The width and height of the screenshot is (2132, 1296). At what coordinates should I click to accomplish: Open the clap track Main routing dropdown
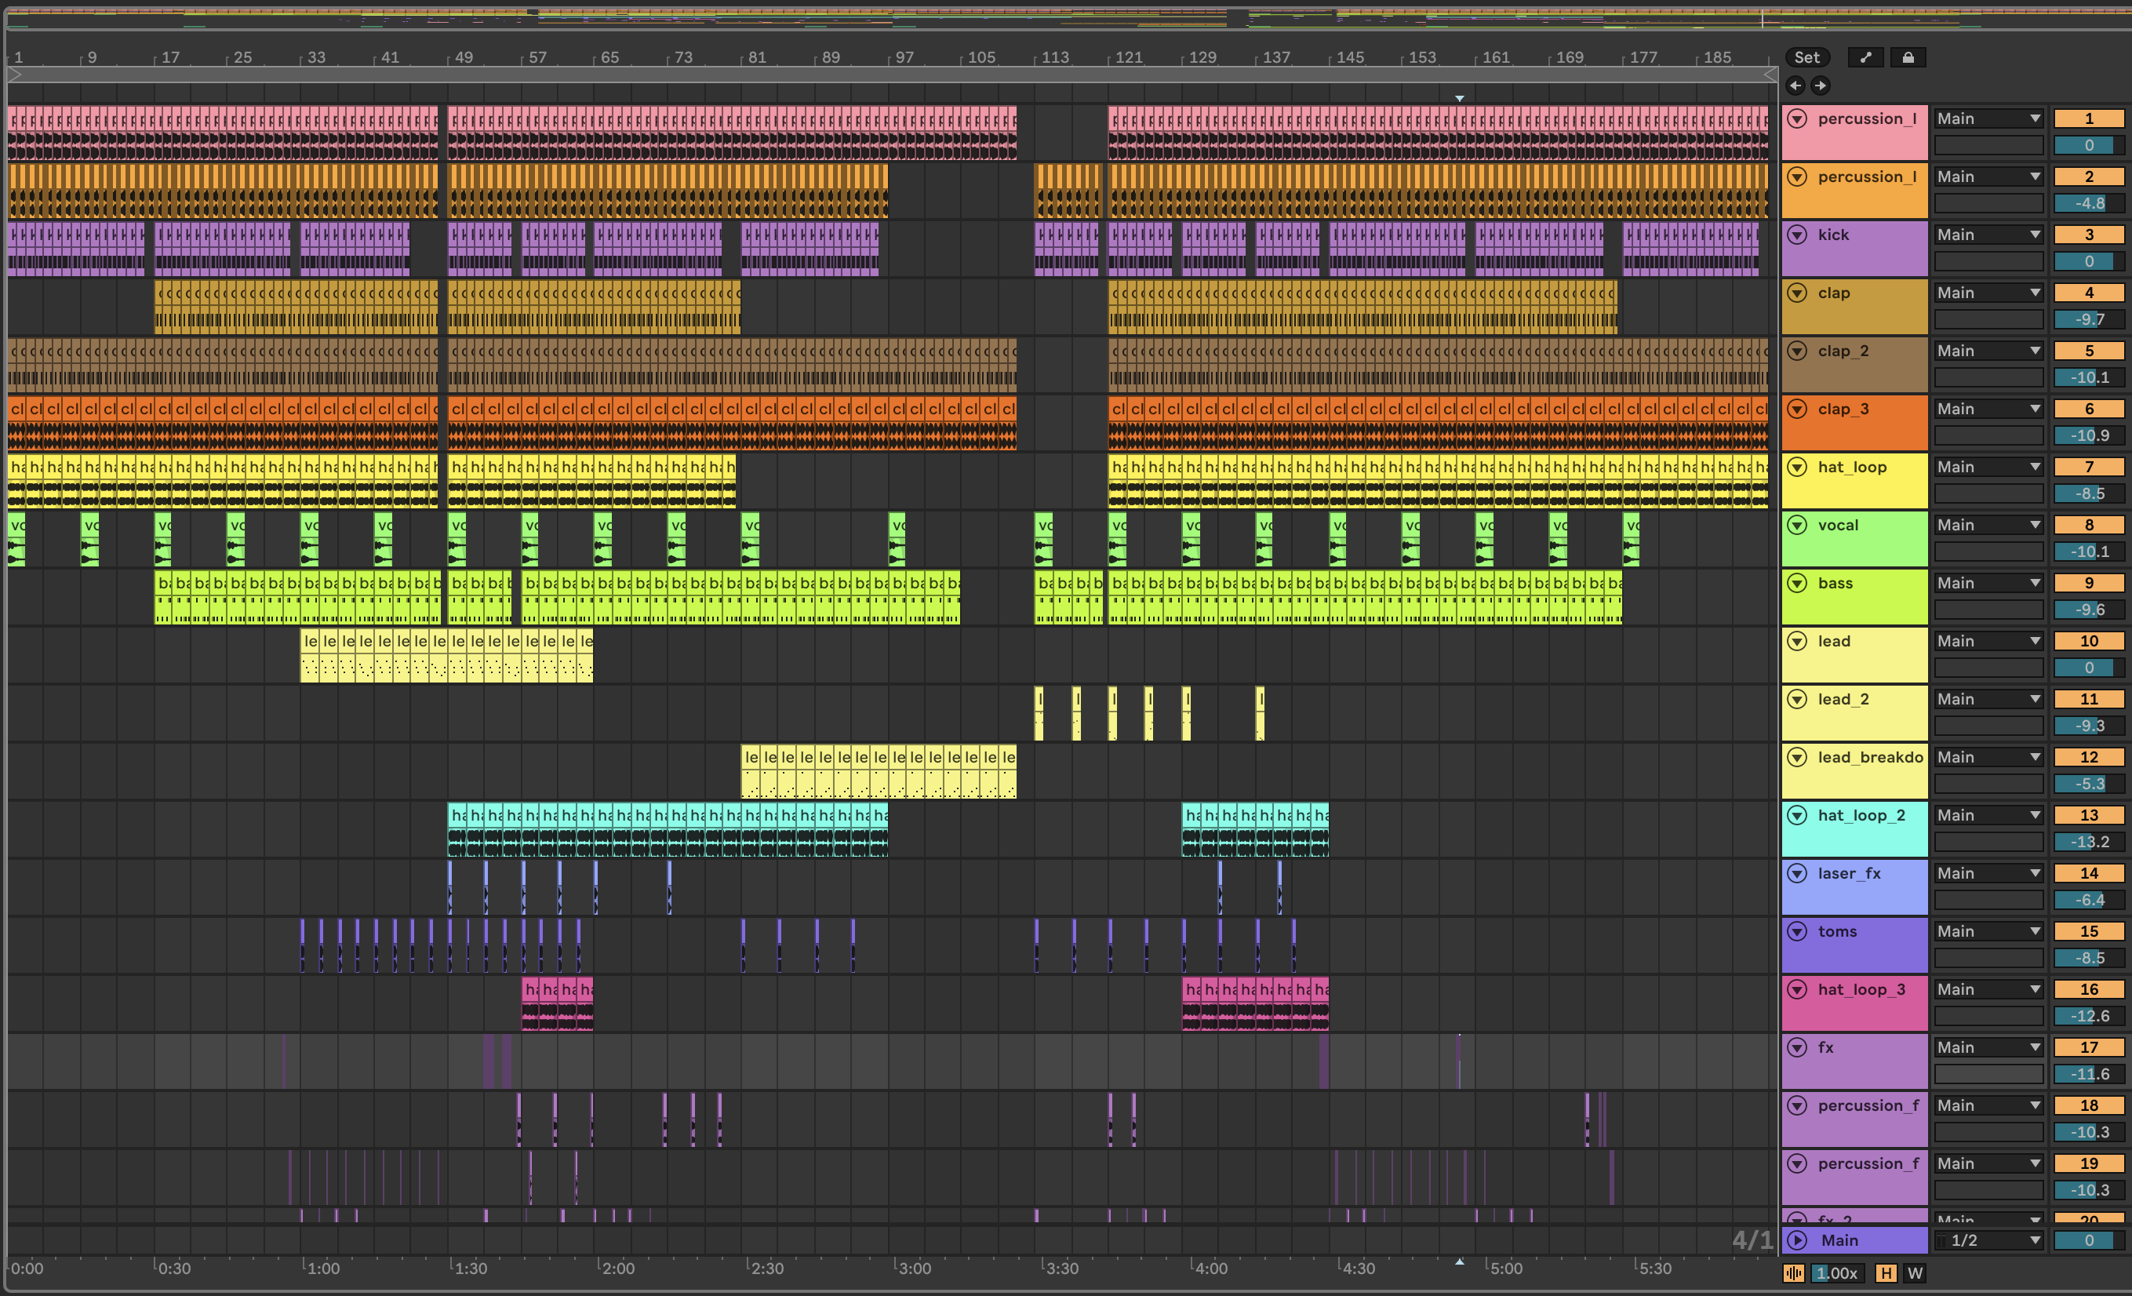click(1988, 293)
